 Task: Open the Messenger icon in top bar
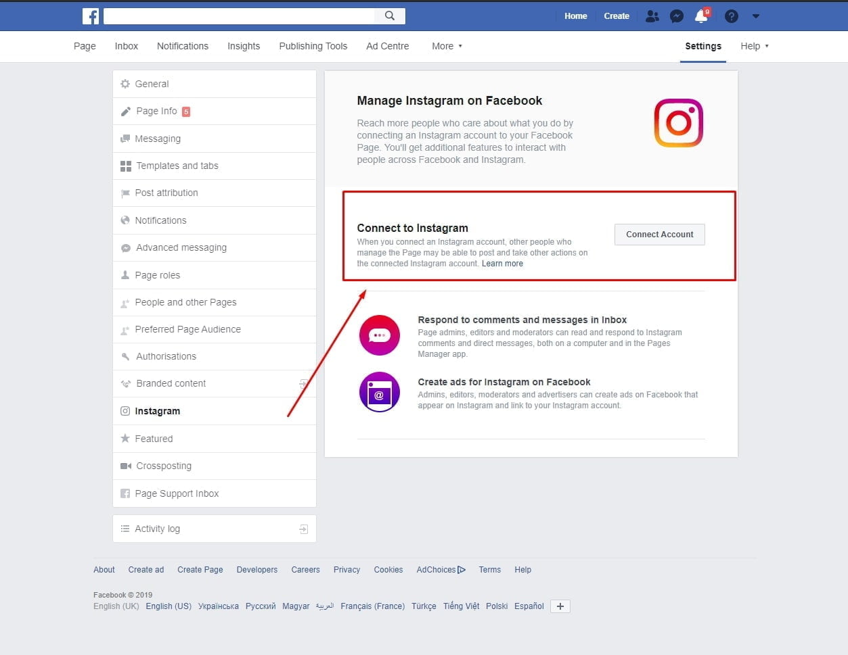pos(676,16)
